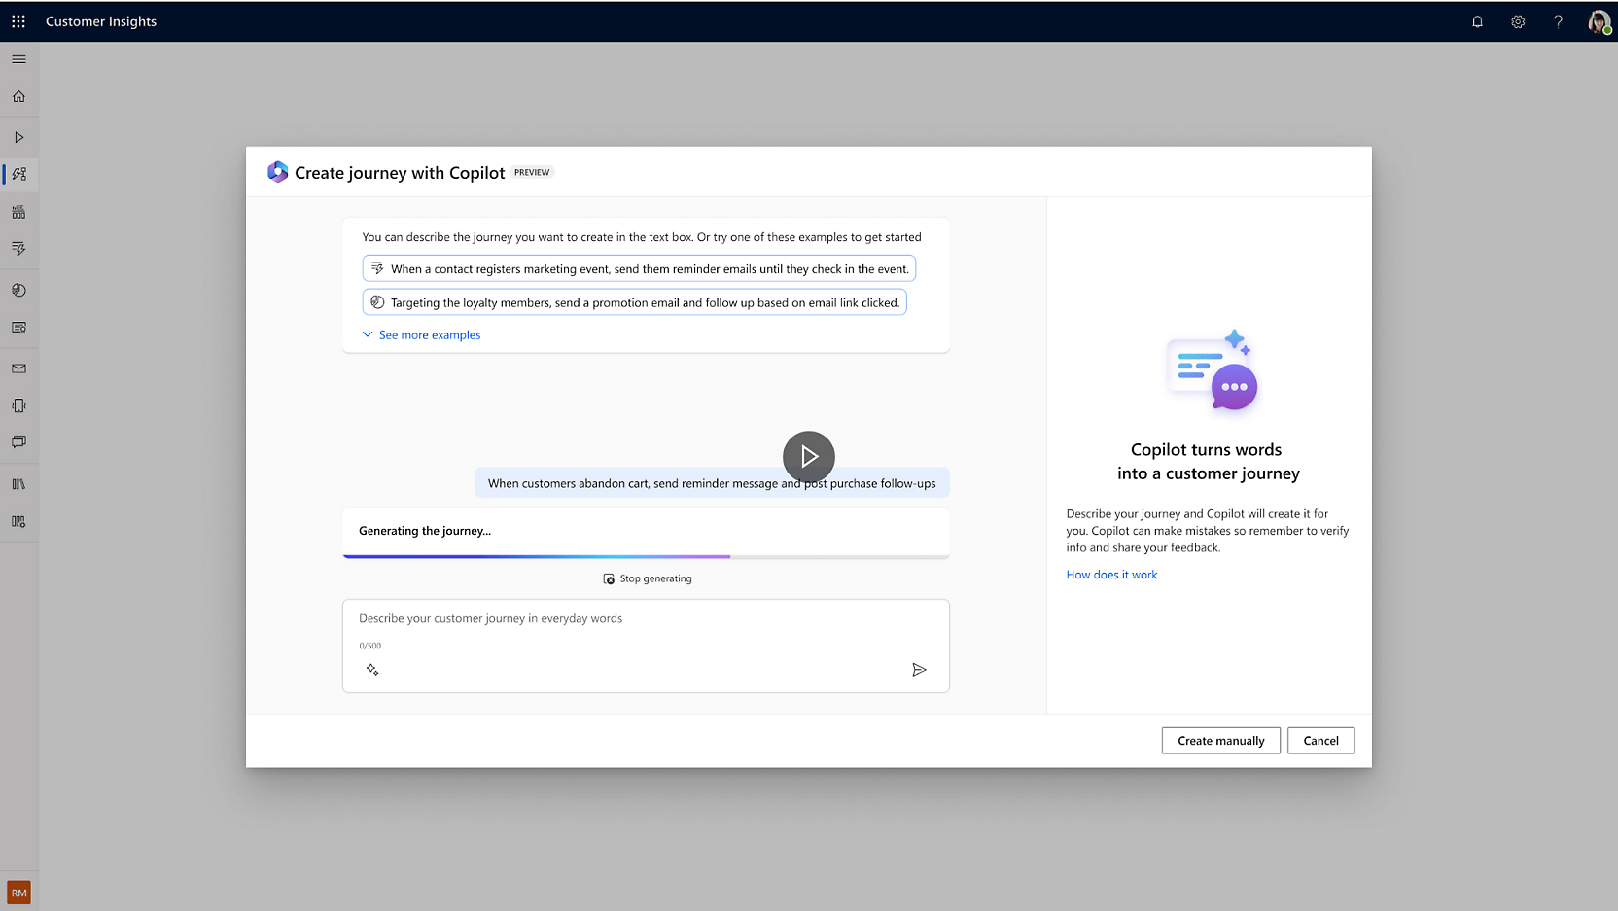Click Create manually button
The width and height of the screenshot is (1618, 911).
click(x=1221, y=741)
